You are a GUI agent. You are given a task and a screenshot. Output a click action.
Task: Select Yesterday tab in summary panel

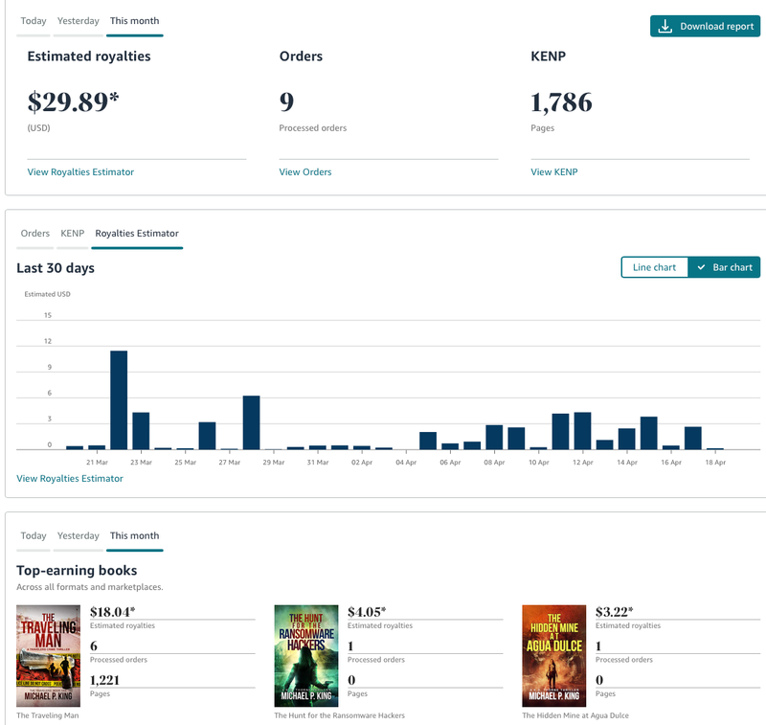pyautogui.click(x=79, y=21)
